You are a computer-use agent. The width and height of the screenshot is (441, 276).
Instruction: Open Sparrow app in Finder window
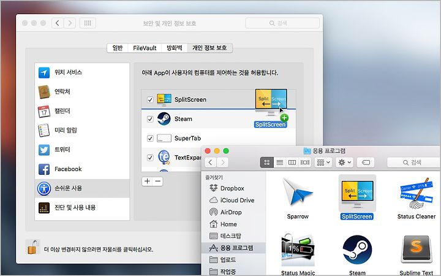click(x=298, y=197)
